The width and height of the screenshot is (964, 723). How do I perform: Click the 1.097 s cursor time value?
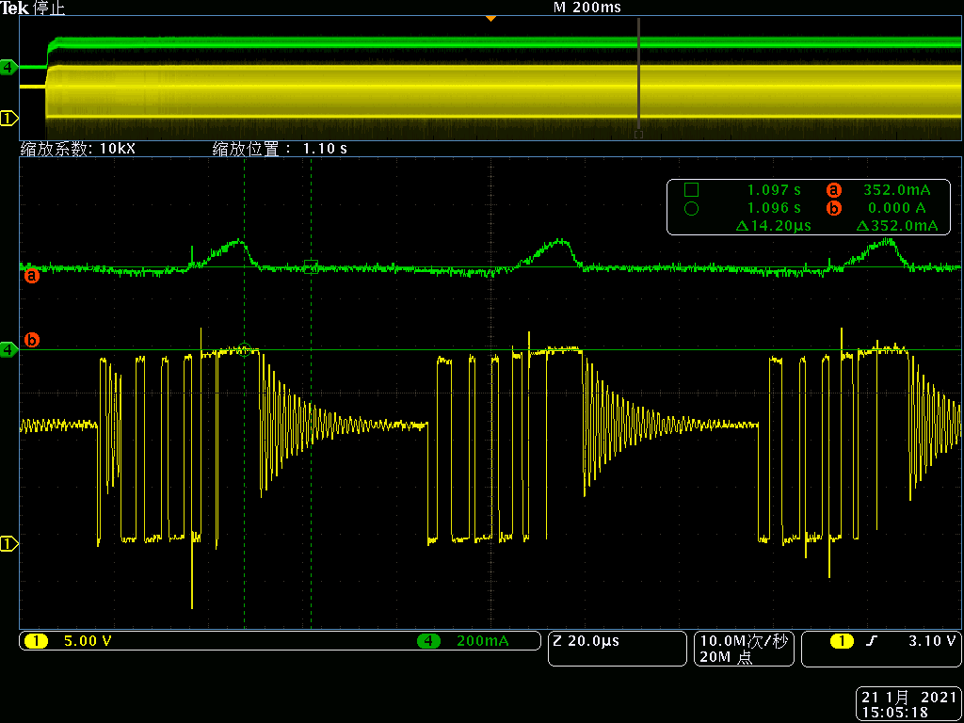click(774, 190)
